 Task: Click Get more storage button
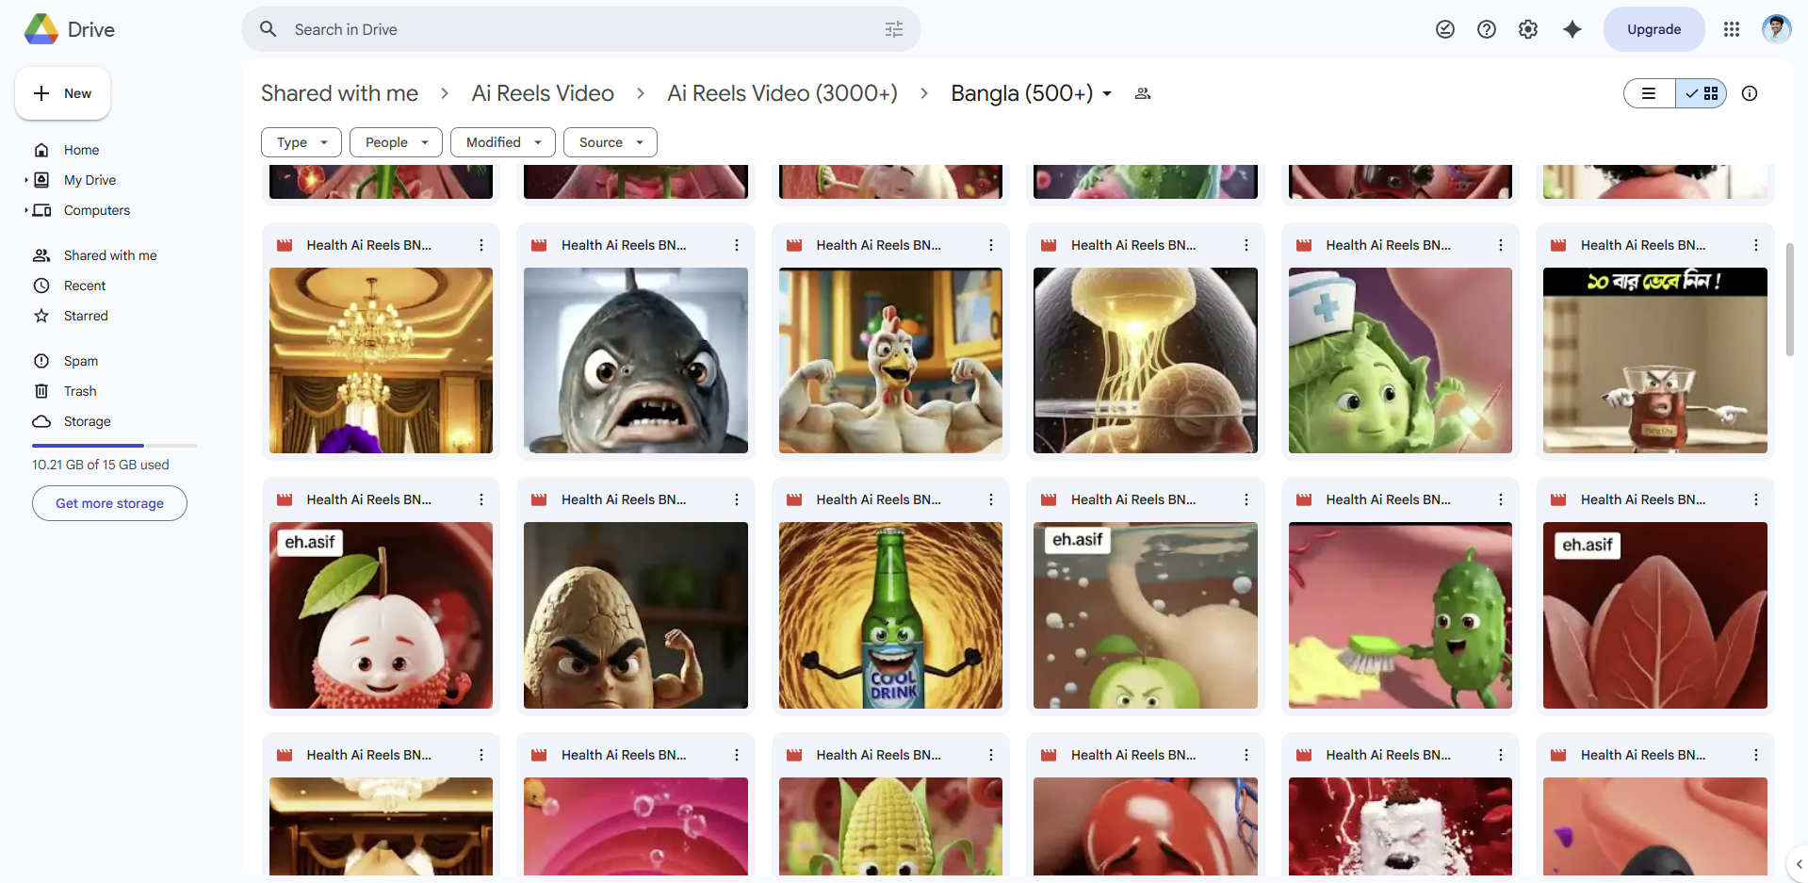[109, 503]
